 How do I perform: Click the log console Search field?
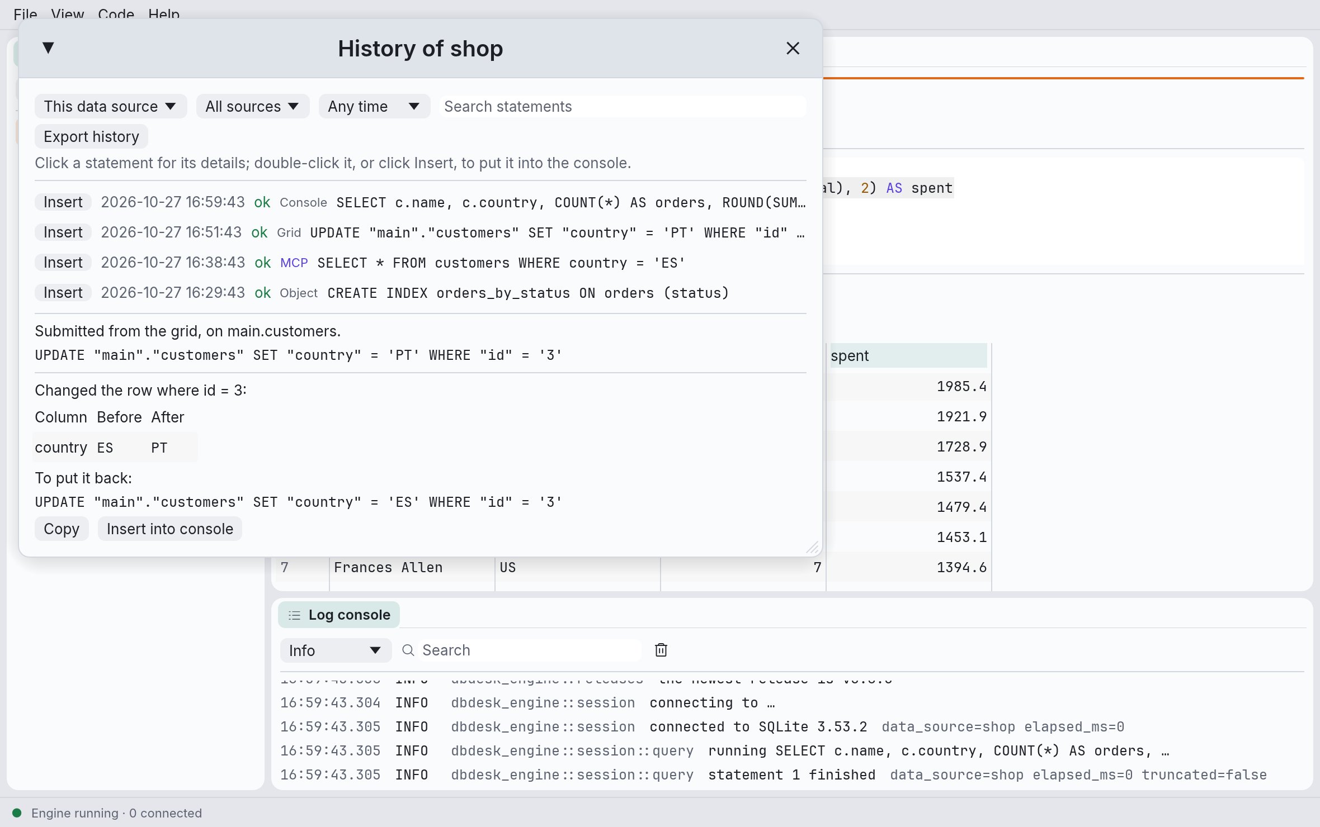tap(530, 650)
